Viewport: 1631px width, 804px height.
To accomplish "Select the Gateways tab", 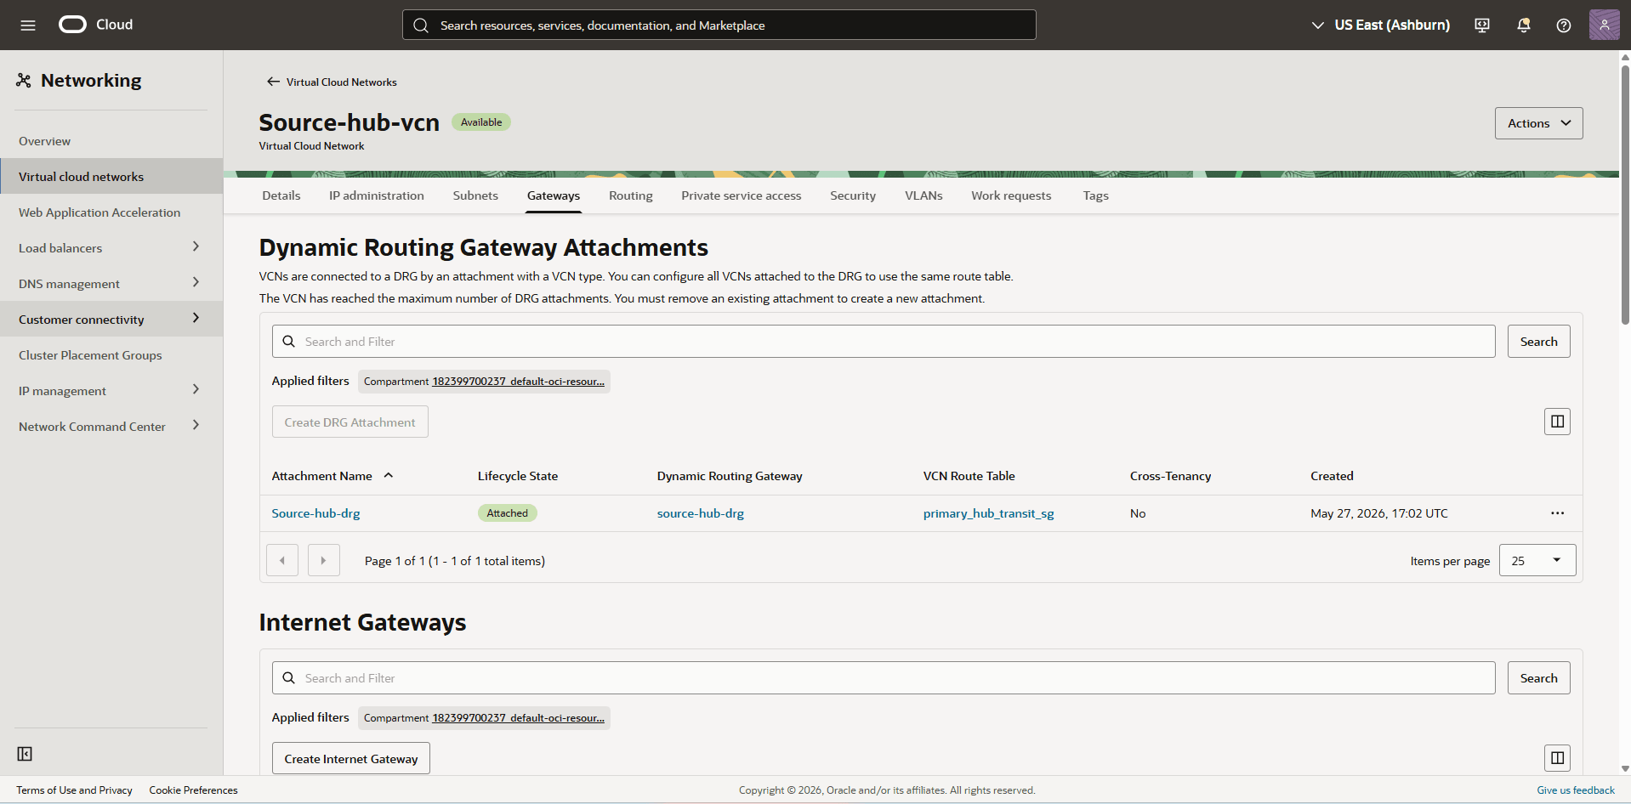I will [554, 195].
